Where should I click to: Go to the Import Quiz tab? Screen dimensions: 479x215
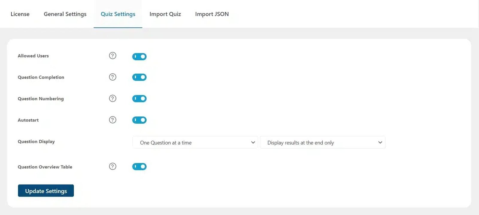coord(165,14)
